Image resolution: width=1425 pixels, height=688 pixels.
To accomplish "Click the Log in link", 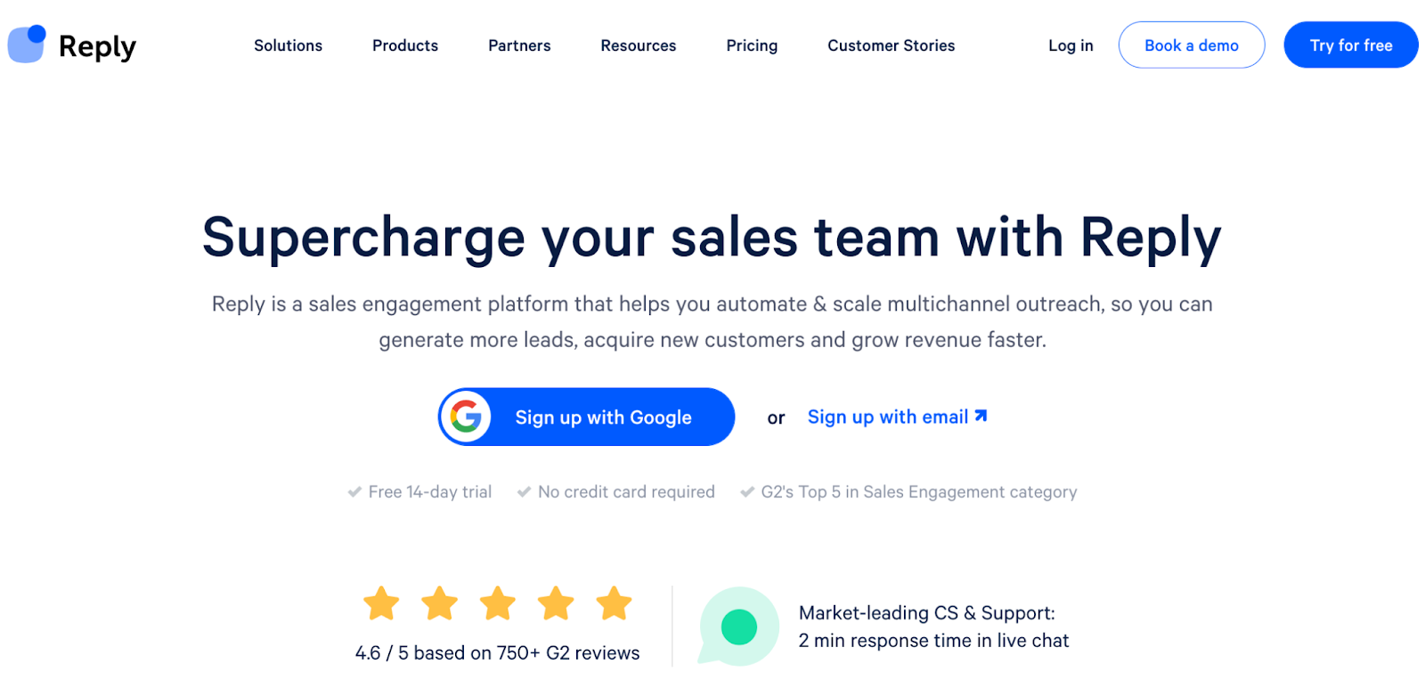I will [x=1071, y=45].
